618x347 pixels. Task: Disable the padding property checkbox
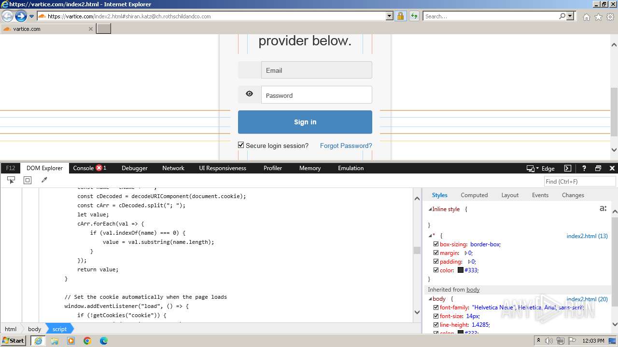pyautogui.click(x=436, y=262)
